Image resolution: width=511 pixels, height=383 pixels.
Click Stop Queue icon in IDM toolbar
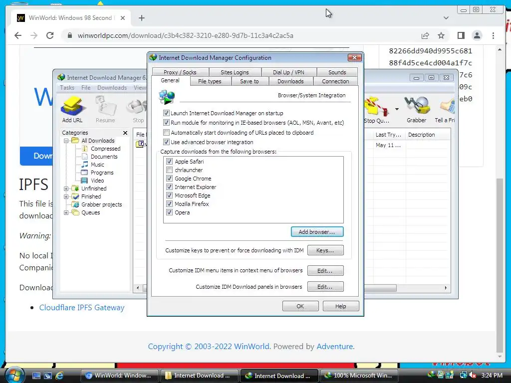tap(376, 110)
